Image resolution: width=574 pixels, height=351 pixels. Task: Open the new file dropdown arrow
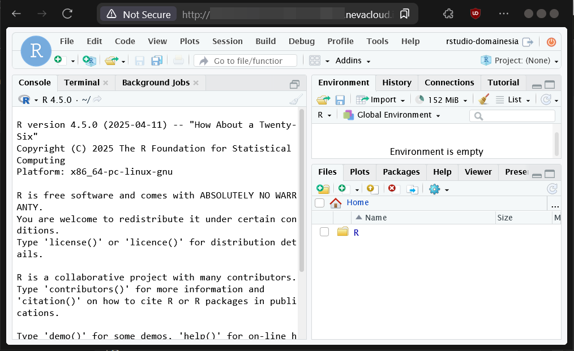[73, 61]
